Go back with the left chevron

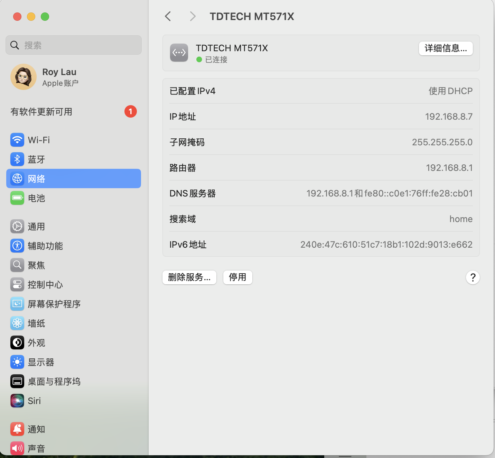point(168,16)
